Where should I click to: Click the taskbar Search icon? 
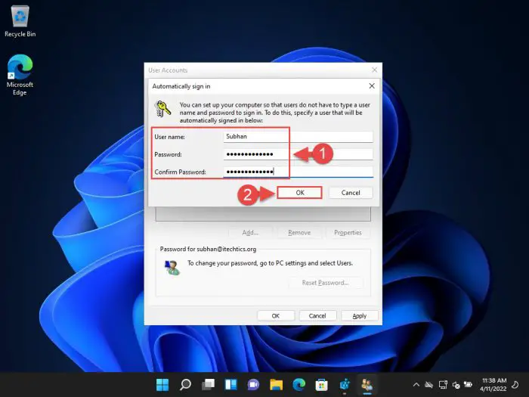[x=185, y=384]
